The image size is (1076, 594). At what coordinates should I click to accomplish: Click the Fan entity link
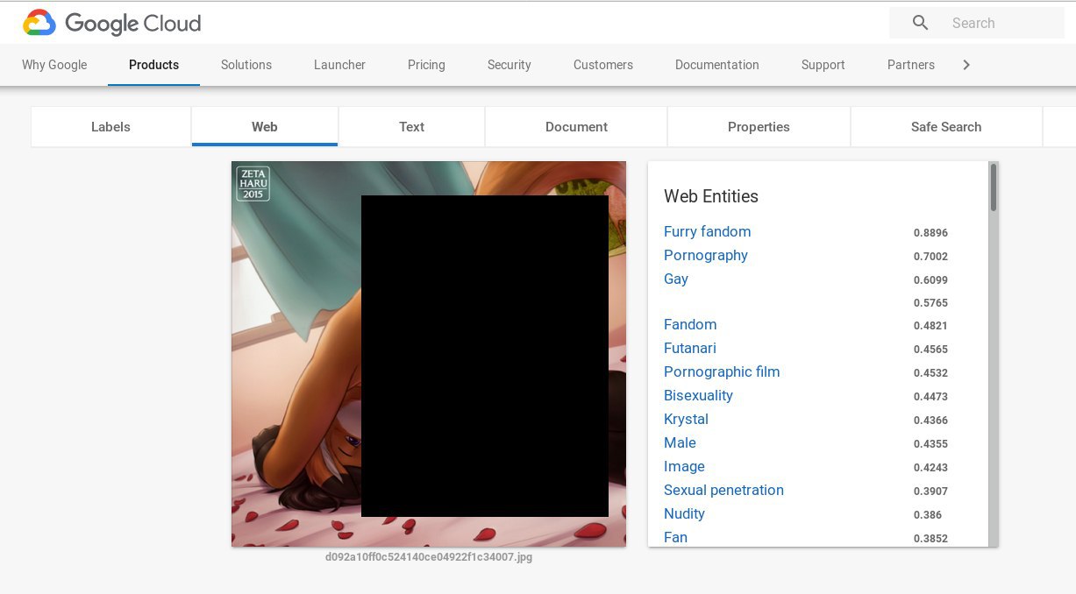pos(675,537)
